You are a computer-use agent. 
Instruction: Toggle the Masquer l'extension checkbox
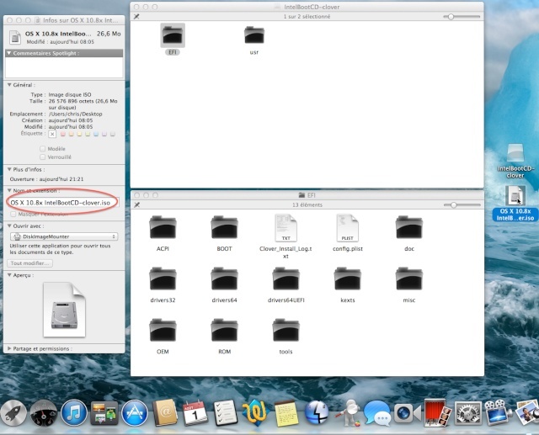coord(13,215)
